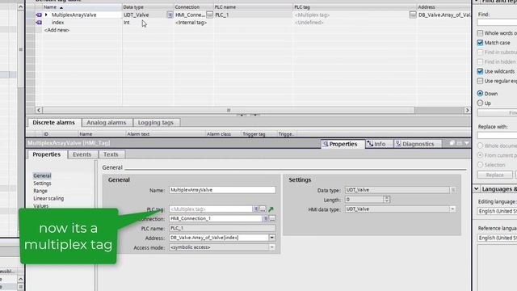Sort by the Name column header
This screenshot has height=291, width=517.
(82, 7)
